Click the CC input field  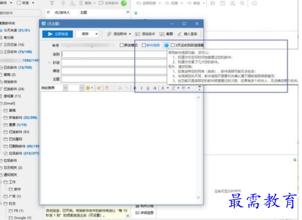(x=114, y=63)
